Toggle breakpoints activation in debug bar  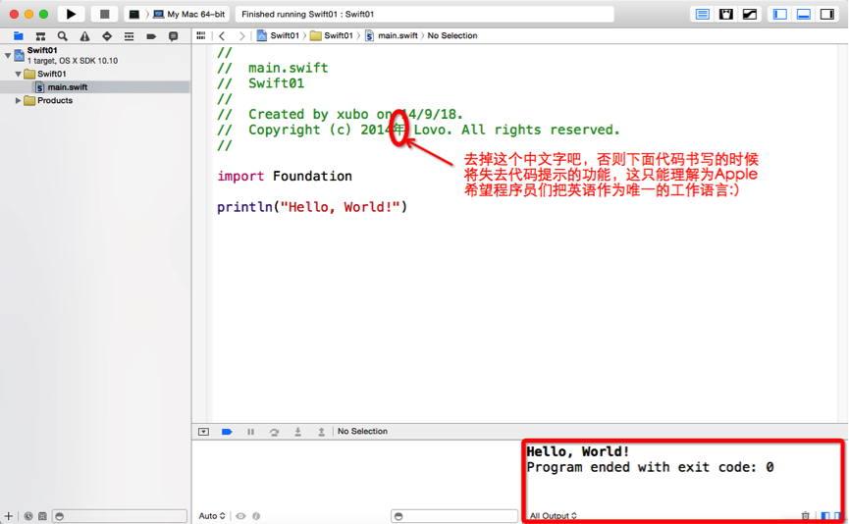pos(227,432)
